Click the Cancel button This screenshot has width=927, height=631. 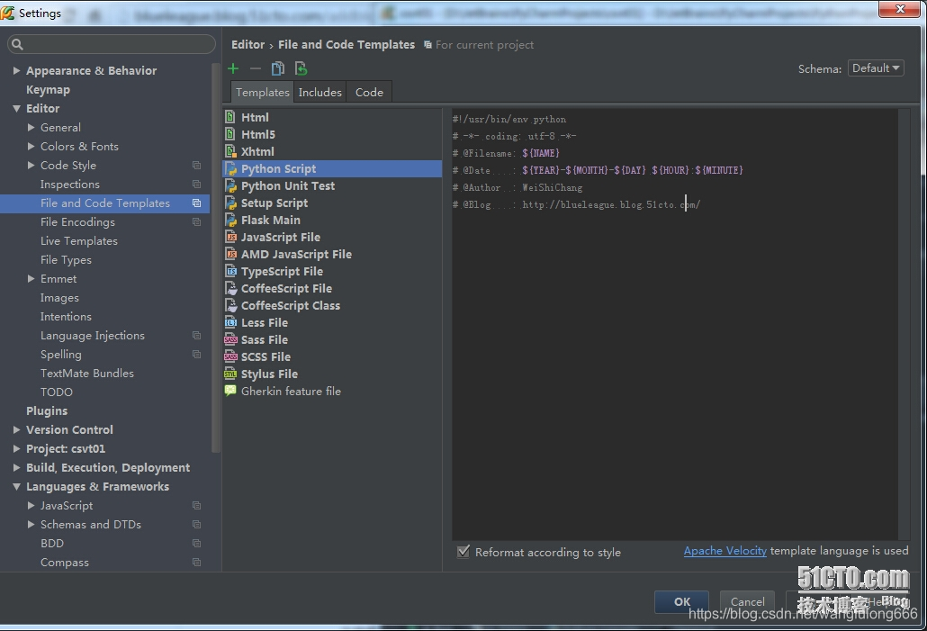[747, 601]
